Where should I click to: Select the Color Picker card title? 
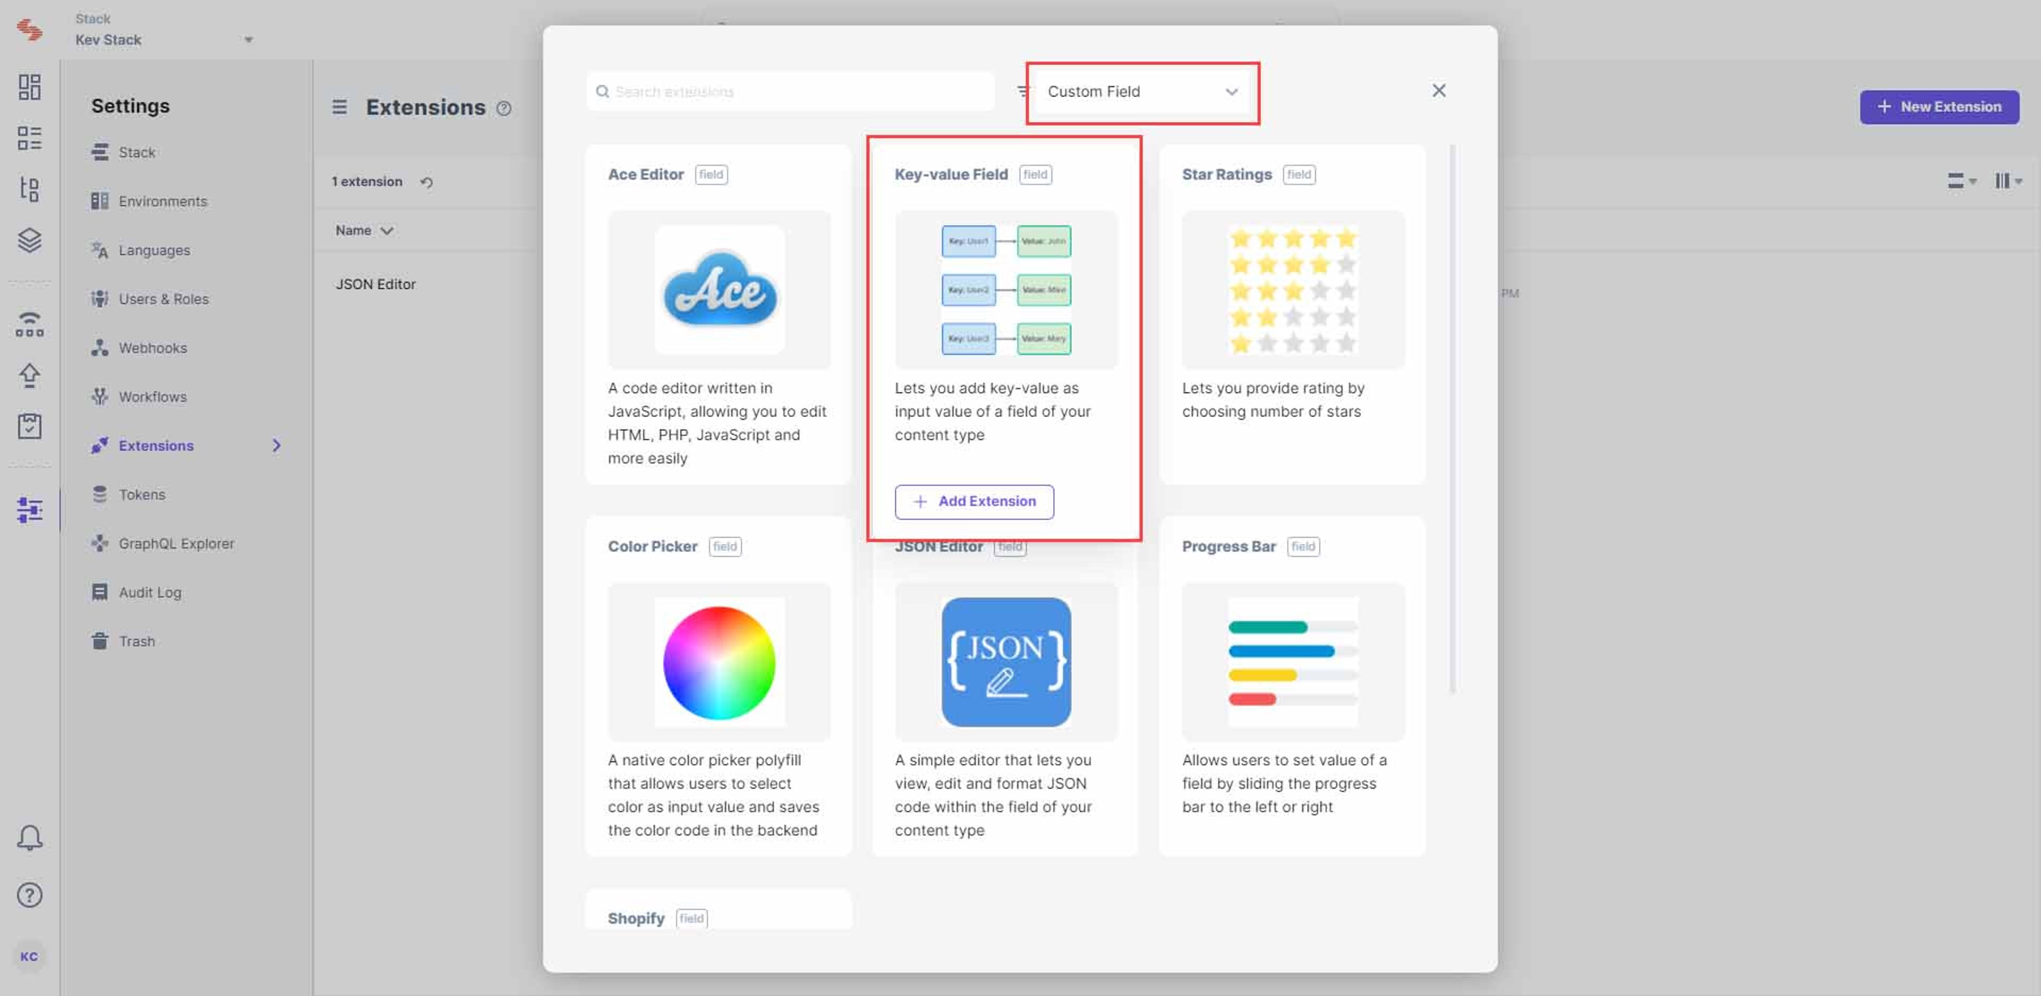tap(652, 546)
